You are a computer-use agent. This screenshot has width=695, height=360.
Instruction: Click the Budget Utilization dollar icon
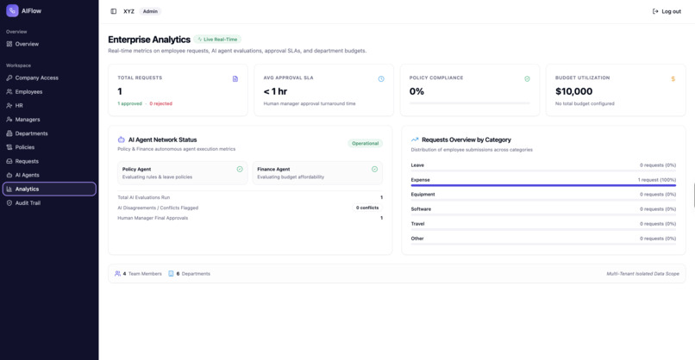click(x=673, y=79)
